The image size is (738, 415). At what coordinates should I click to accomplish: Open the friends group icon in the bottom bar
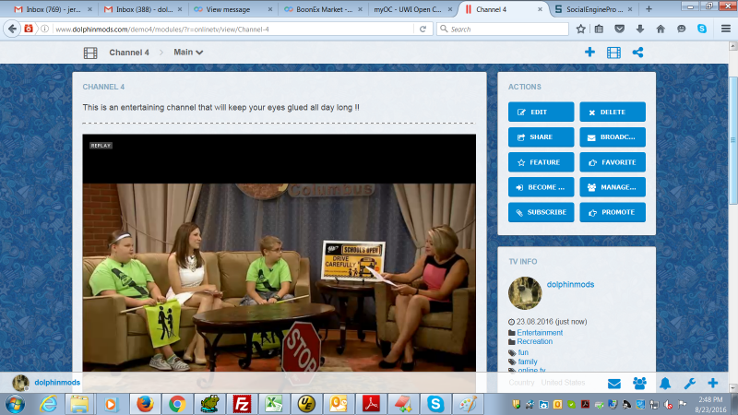[x=639, y=384]
